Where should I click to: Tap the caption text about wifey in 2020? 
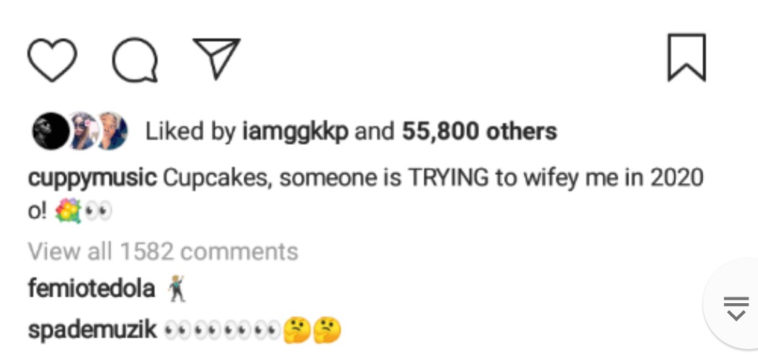pos(432,177)
